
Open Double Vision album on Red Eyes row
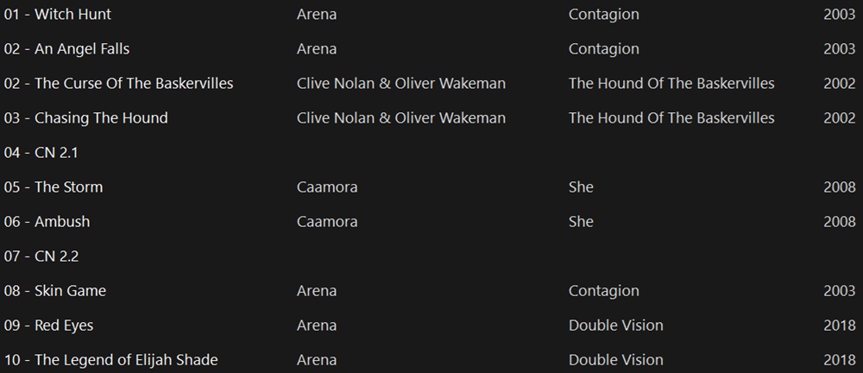coord(616,326)
